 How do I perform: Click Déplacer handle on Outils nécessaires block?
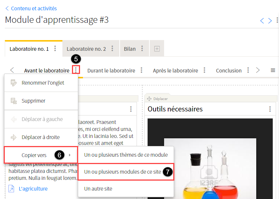(157, 99)
